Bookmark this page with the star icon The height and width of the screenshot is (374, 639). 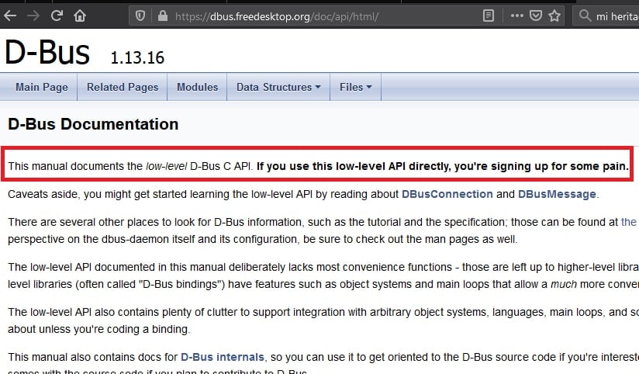coord(554,16)
